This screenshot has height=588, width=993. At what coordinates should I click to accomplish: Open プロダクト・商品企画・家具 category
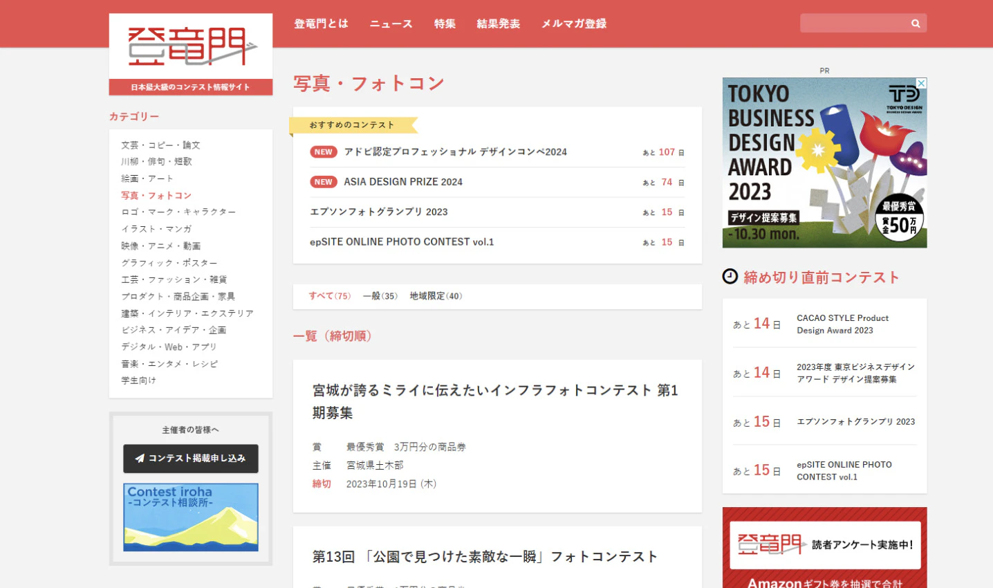(178, 297)
